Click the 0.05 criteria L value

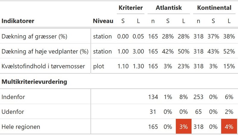138,36
